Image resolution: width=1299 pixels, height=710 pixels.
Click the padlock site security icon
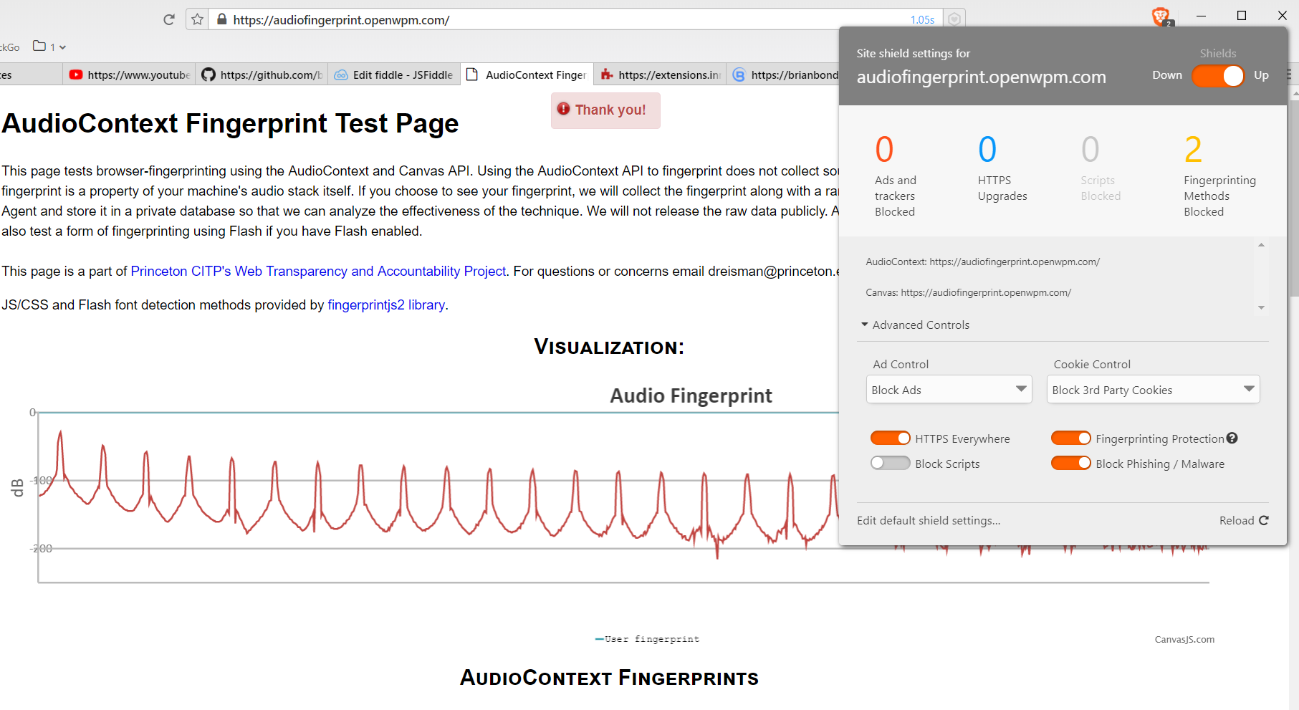[x=222, y=19]
